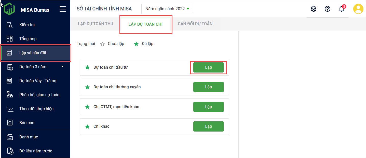
Task: Click the Kiểm tra magnifier icon
Action: (9, 25)
